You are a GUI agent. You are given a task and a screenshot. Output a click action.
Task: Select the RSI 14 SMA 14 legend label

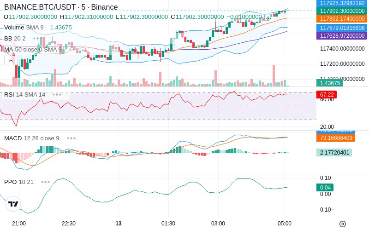point(25,95)
